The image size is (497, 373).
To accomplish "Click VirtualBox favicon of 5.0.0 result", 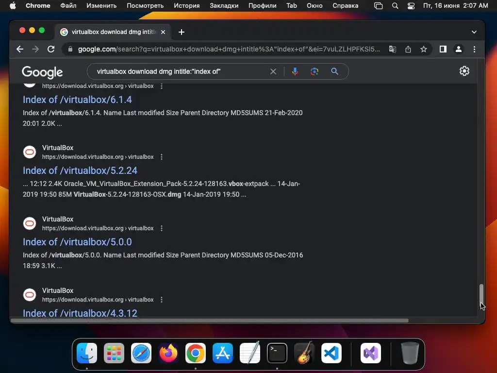I will pyautogui.click(x=30, y=223).
